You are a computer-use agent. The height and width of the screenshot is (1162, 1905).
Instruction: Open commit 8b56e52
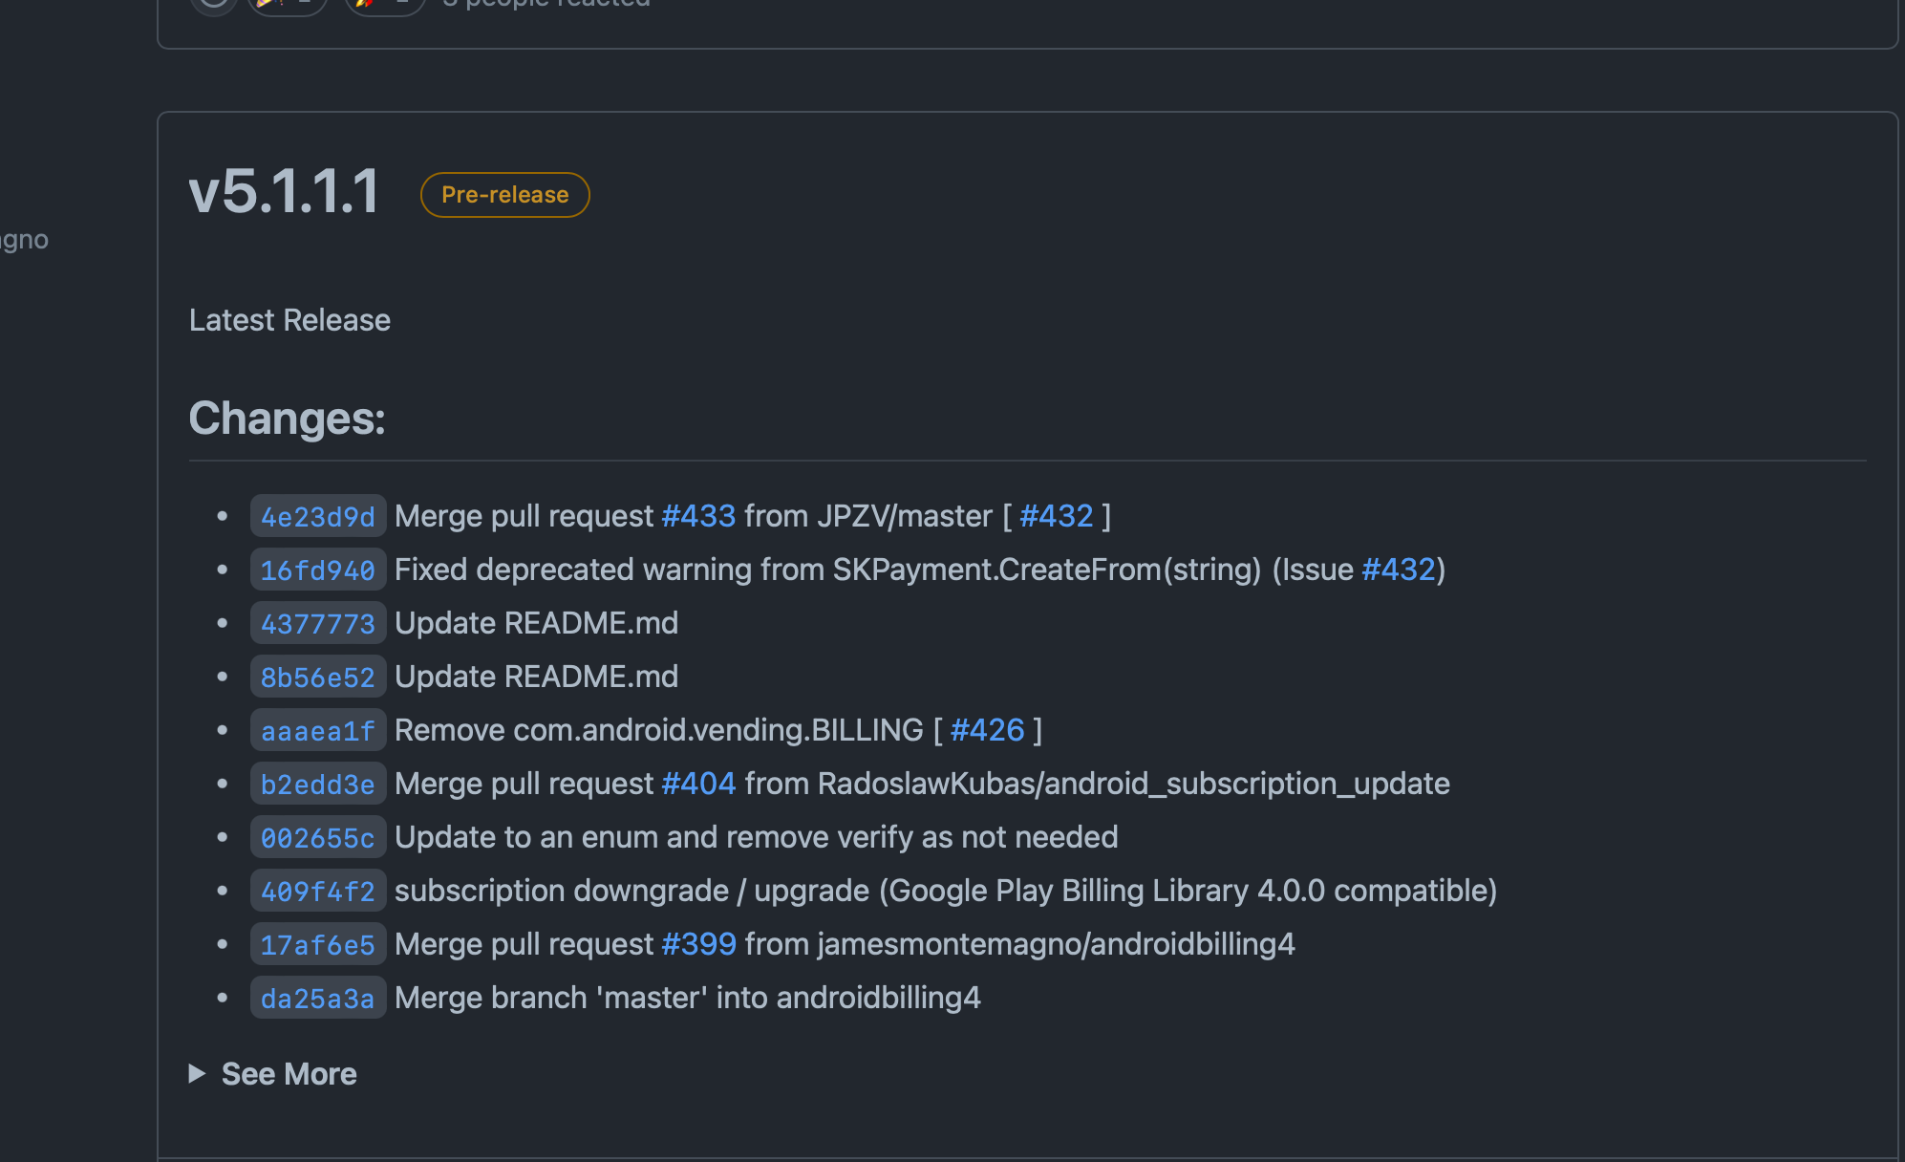317,676
